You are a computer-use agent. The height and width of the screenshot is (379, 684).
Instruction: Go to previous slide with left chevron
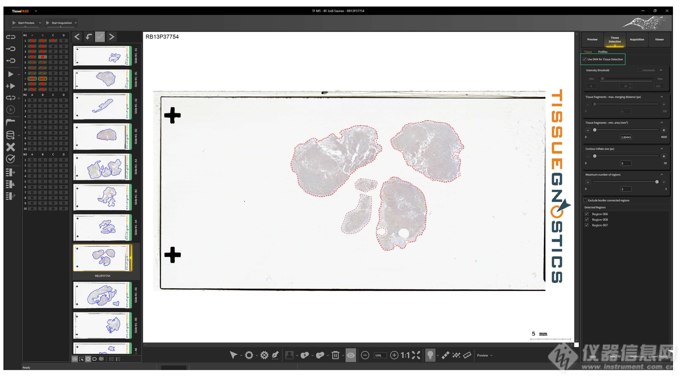coord(77,37)
